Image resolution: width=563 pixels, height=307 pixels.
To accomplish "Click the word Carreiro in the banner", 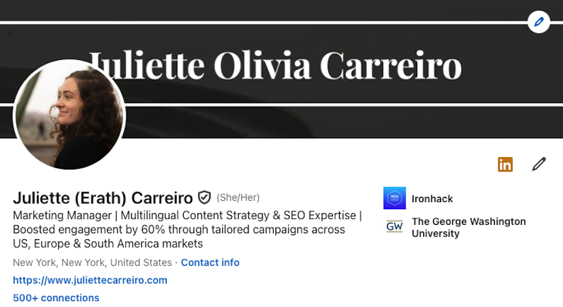I will pyautogui.click(x=391, y=66).
